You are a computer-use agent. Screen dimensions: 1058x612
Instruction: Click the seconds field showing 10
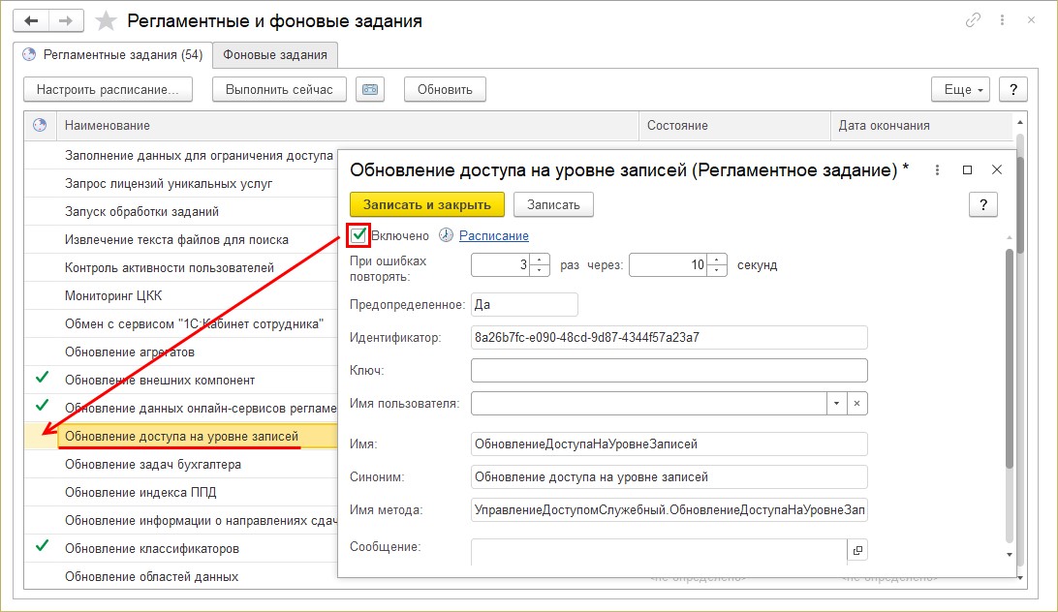(x=669, y=265)
